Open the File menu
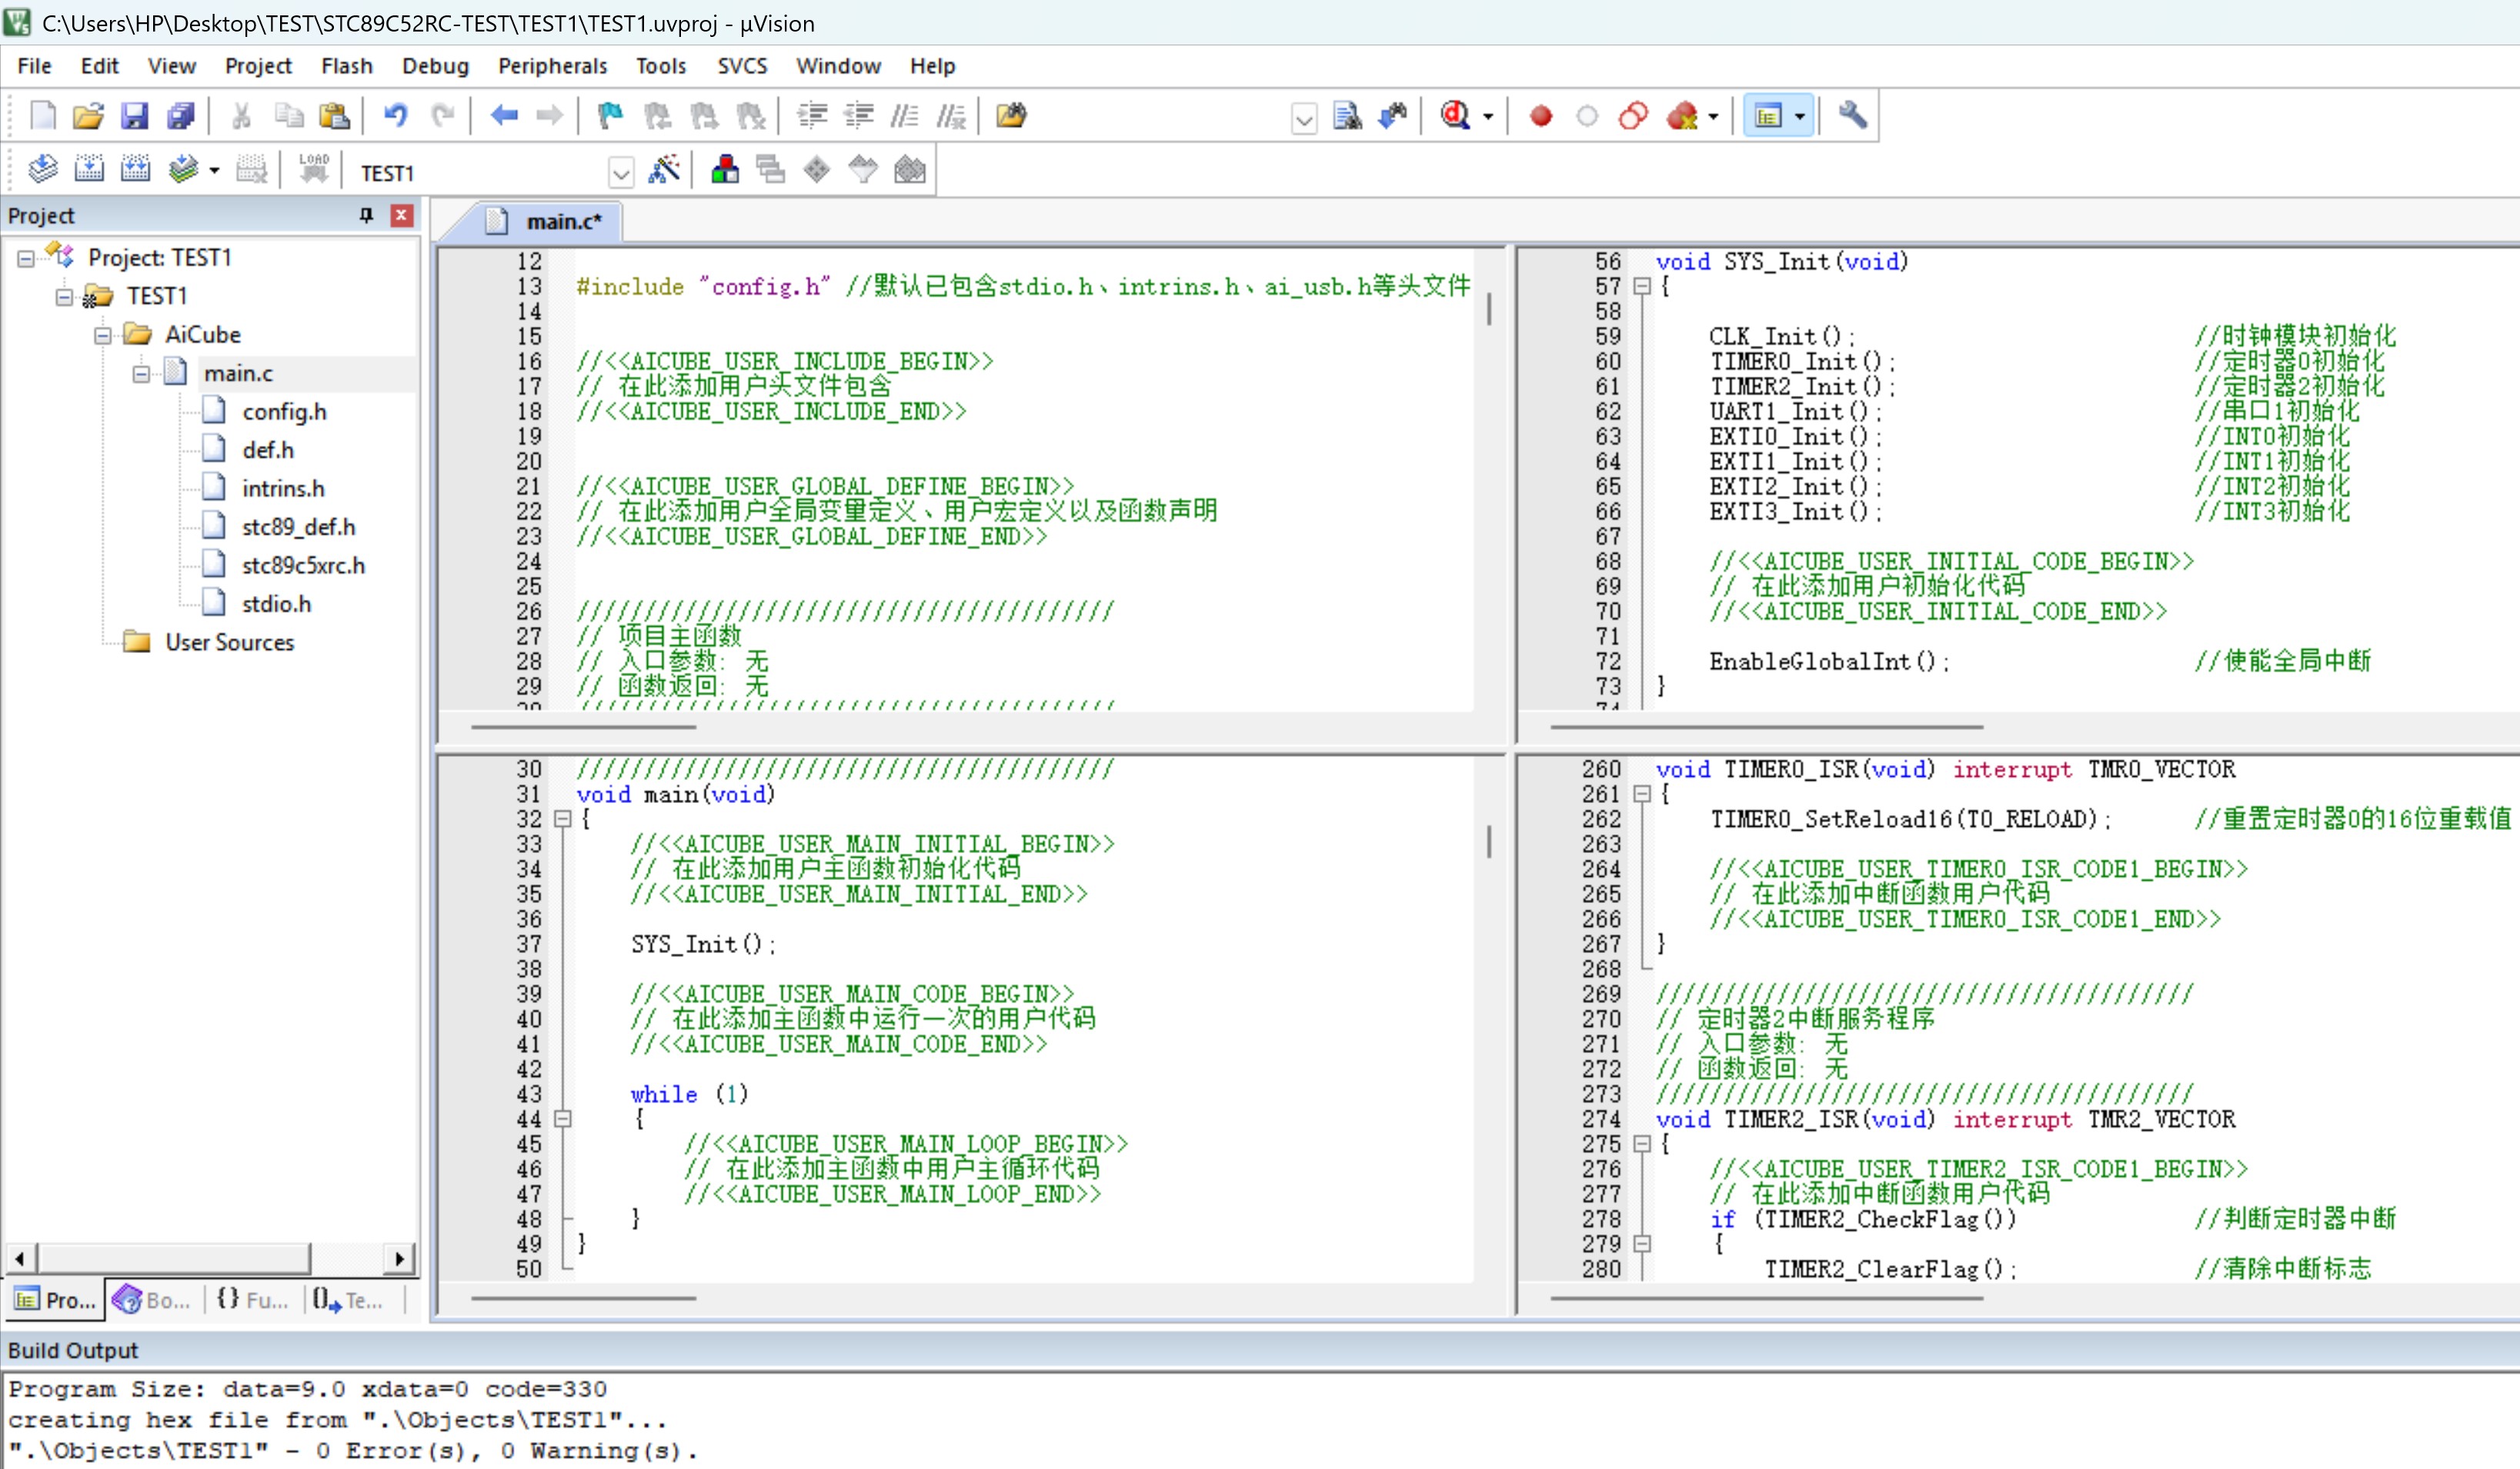Viewport: 2520px width, 1469px height. tap(34, 66)
